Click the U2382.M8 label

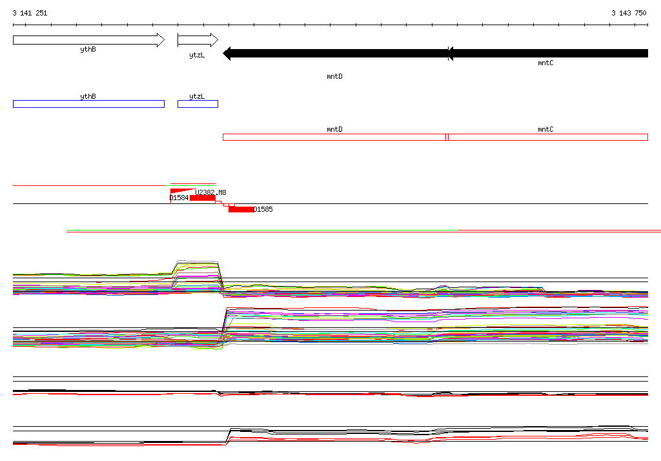tap(210, 192)
